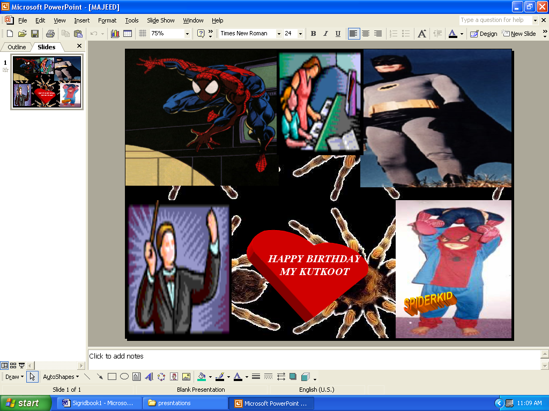The image size is (549, 411).
Task: Select the Line drawing tool
Action: click(87, 376)
